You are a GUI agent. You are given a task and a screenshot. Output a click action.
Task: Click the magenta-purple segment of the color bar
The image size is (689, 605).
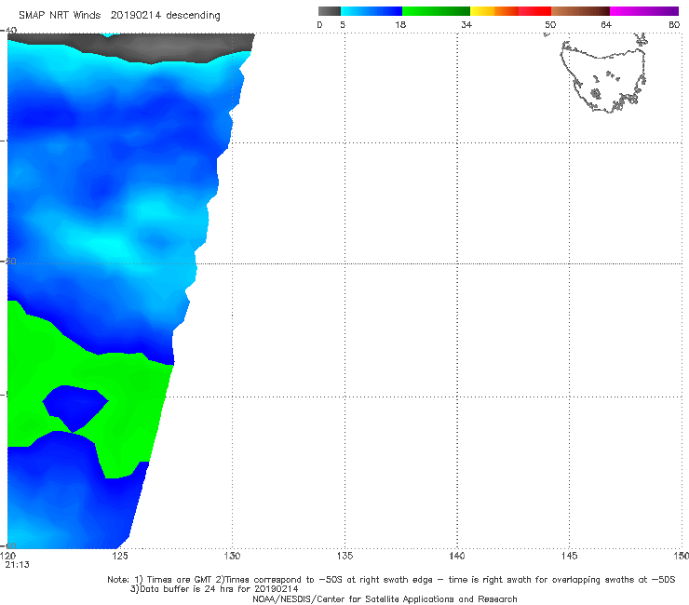(644, 11)
